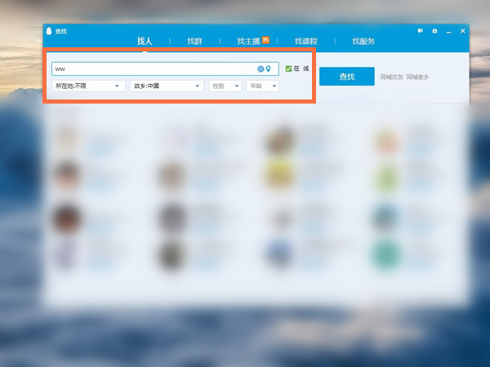490x367 pixels.
Task: Open the 找服务 tab
Action: click(363, 41)
